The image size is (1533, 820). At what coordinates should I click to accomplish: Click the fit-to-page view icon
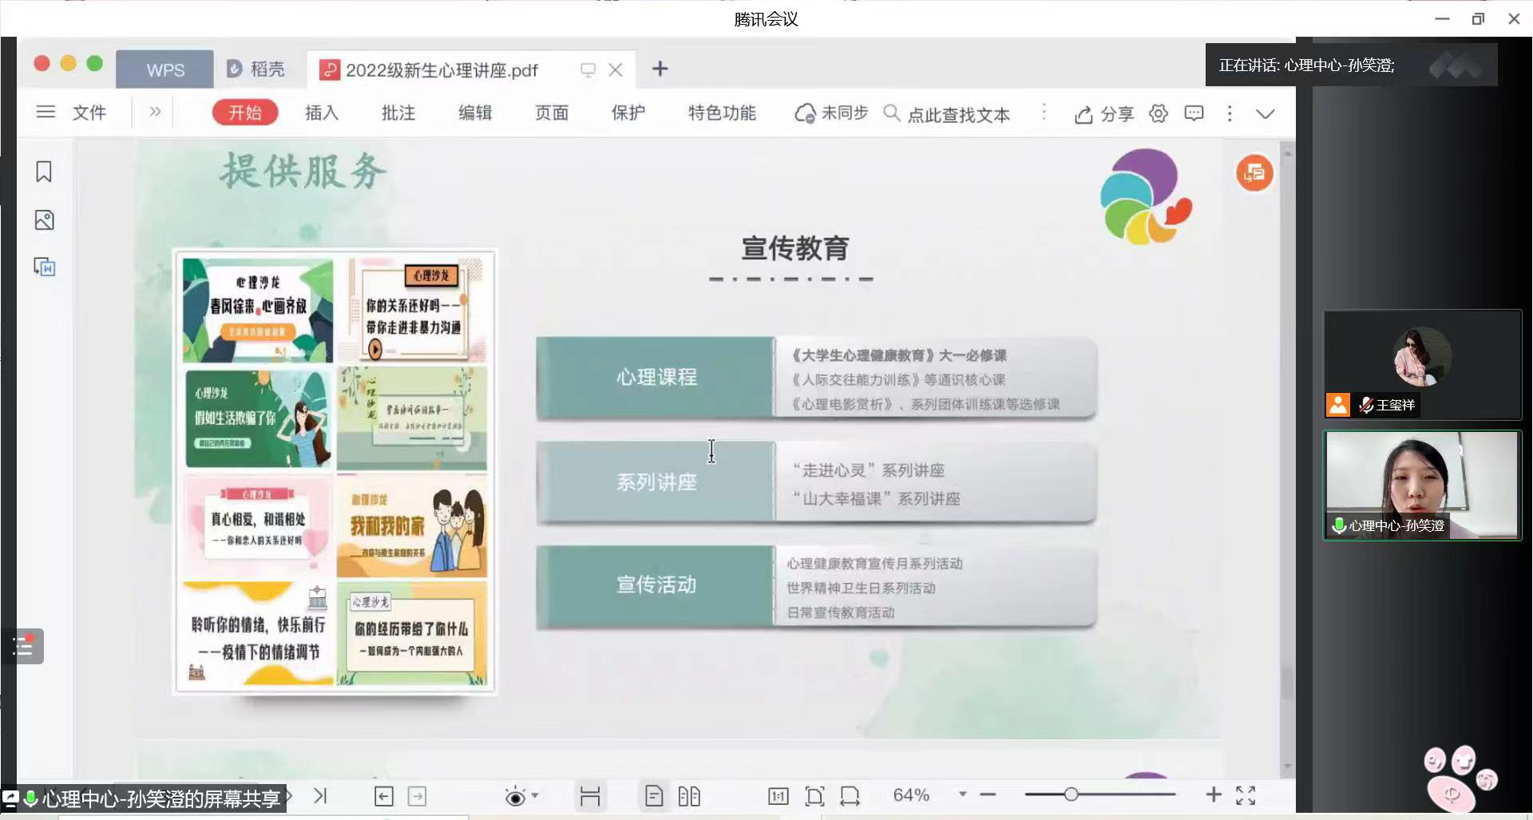click(x=814, y=795)
